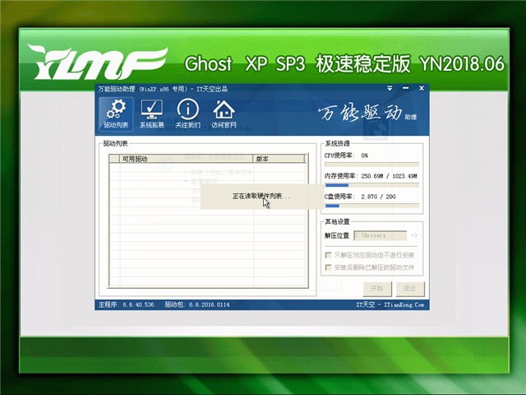Screen dimensions: 526x395
Task: Enable 只解压对应驱动但不进行安装 checkbox
Action: (x=329, y=255)
